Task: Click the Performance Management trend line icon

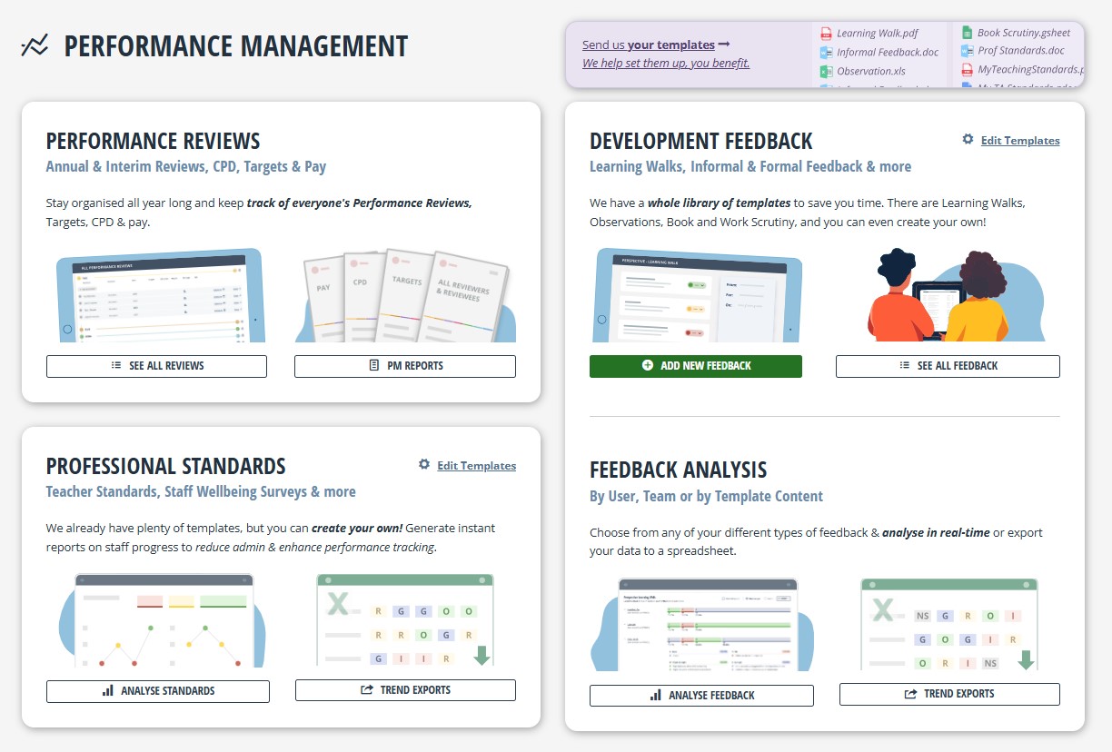Action: point(35,45)
